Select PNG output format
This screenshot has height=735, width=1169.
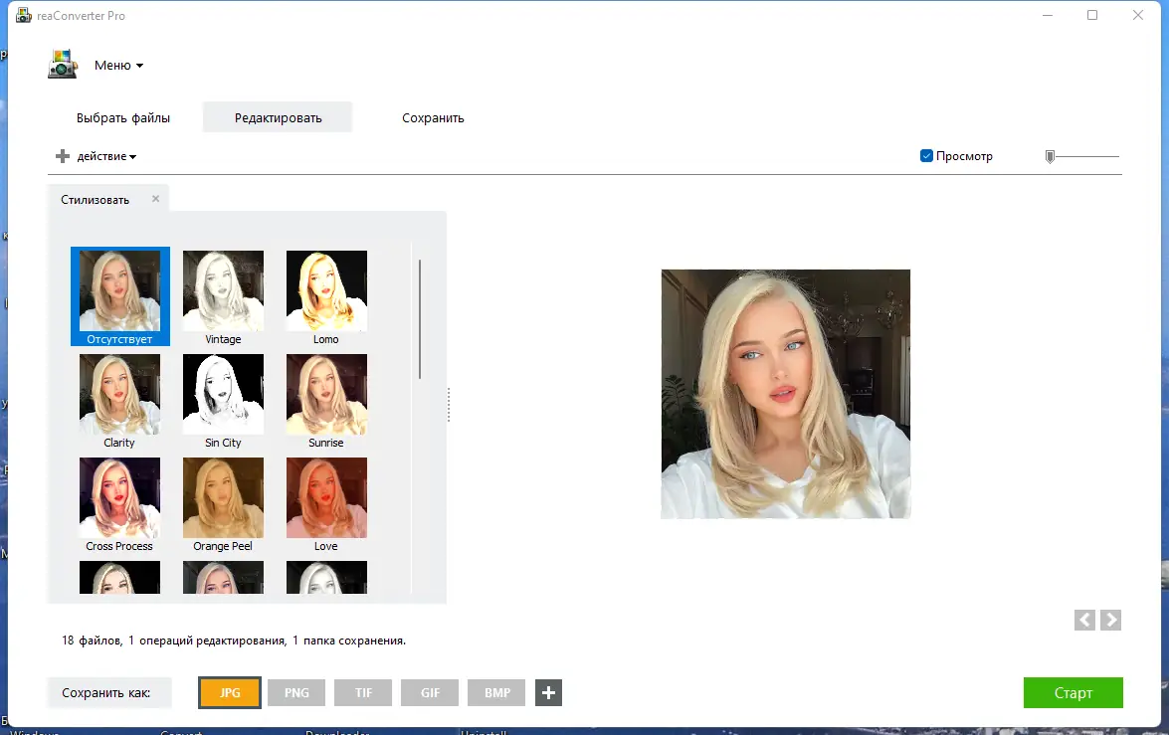[x=296, y=692]
